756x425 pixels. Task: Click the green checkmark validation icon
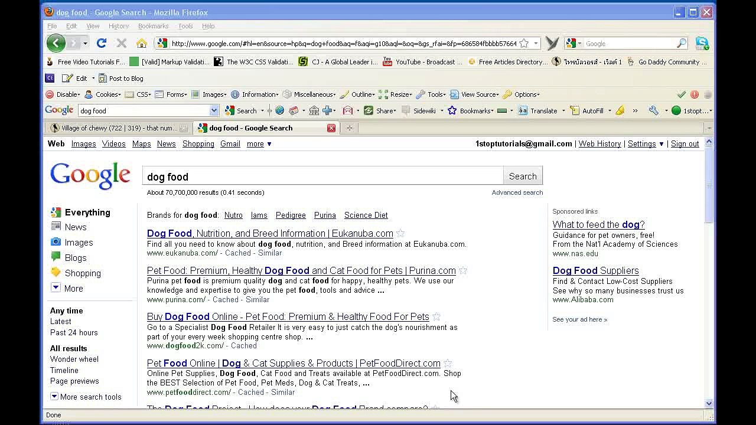click(x=681, y=94)
